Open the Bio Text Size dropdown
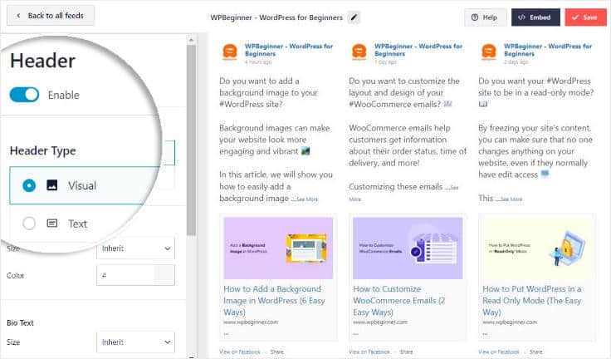611x359 pixels. tap(135, 342)
